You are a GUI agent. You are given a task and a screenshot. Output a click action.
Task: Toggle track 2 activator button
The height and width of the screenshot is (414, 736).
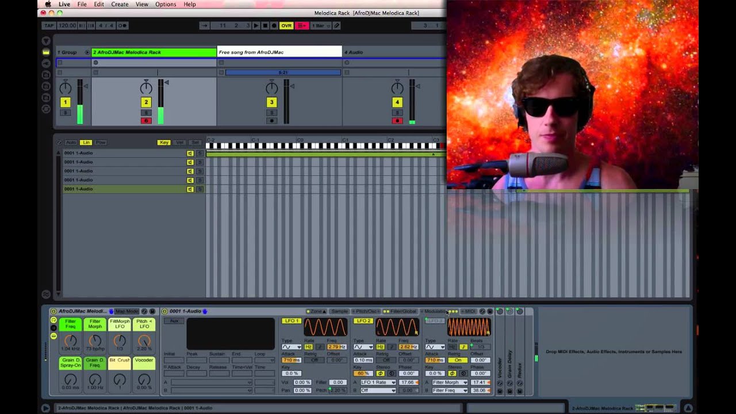[146, 102]
